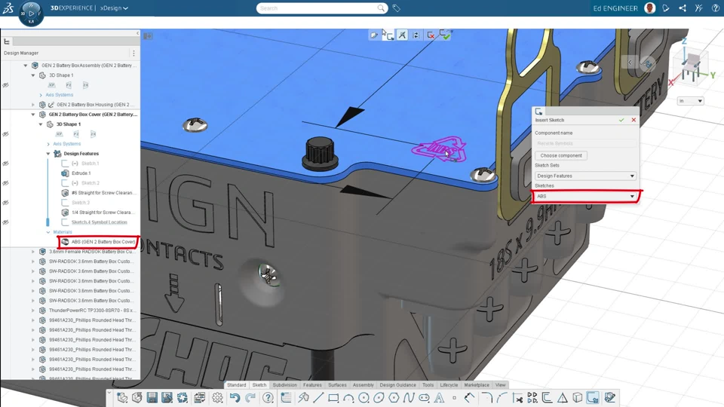This screenshot has height=407, width=724.
Task: Open the 3DEXPERIENCE compass
Action: point(31,14)
